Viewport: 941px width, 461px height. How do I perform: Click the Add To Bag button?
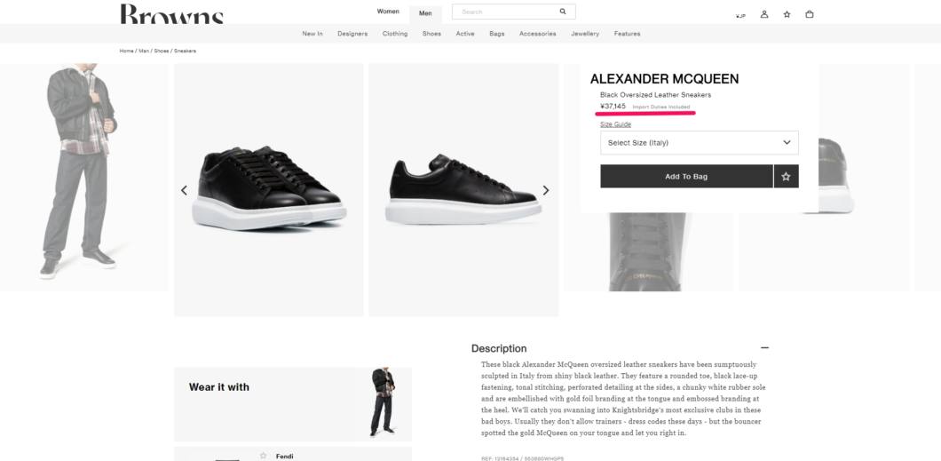point(686,177)
